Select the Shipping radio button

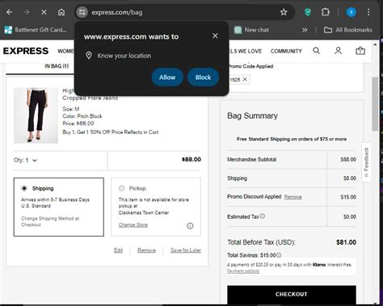click(24, 188)
